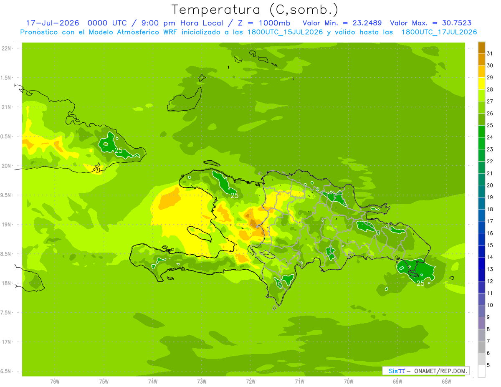
Task: Click the "Valor Max. = 30.7523" value
Action: pyautogui.click(x=431, y=23)
